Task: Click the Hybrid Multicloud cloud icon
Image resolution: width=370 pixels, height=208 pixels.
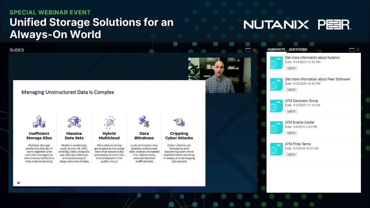Action: 109,122
